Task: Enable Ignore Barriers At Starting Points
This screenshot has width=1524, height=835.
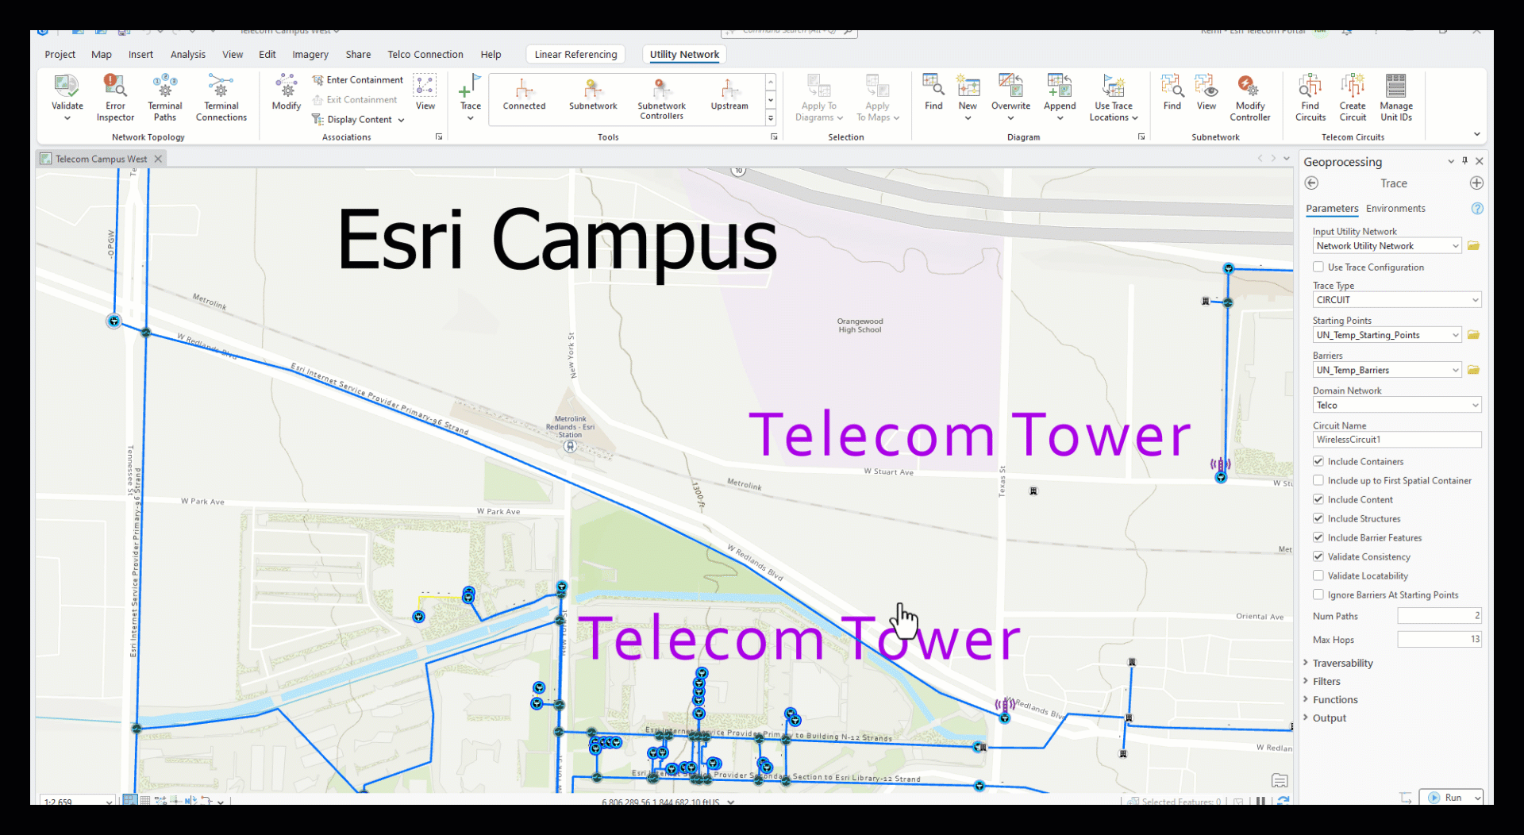Action: (1318, 595)
